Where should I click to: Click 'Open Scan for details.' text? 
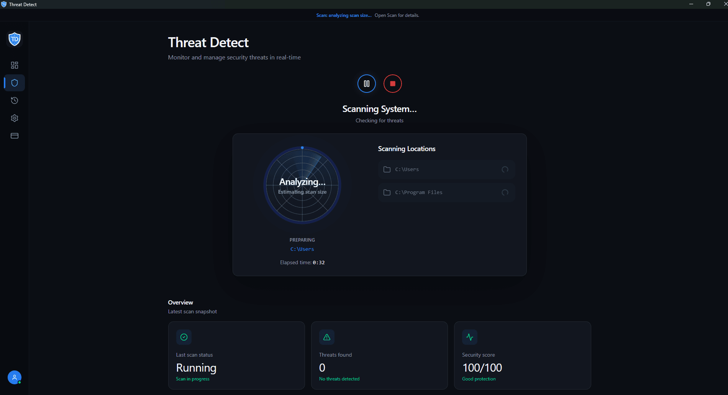(x=397, y=15)
